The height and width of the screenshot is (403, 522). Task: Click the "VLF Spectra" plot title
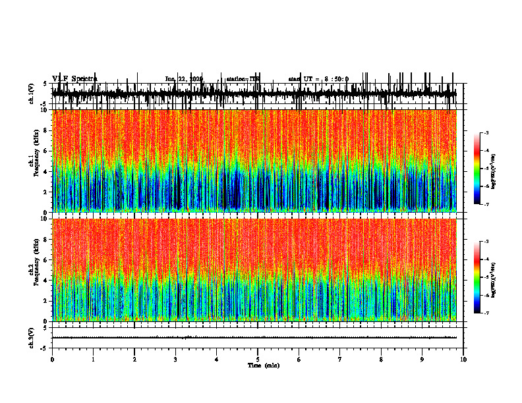(x=74, y=79)
